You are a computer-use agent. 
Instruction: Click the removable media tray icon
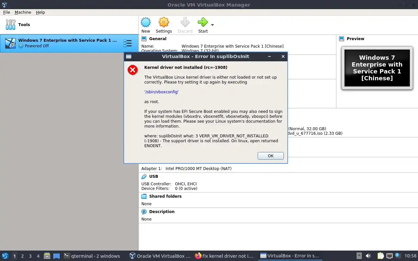click(359, 256)
